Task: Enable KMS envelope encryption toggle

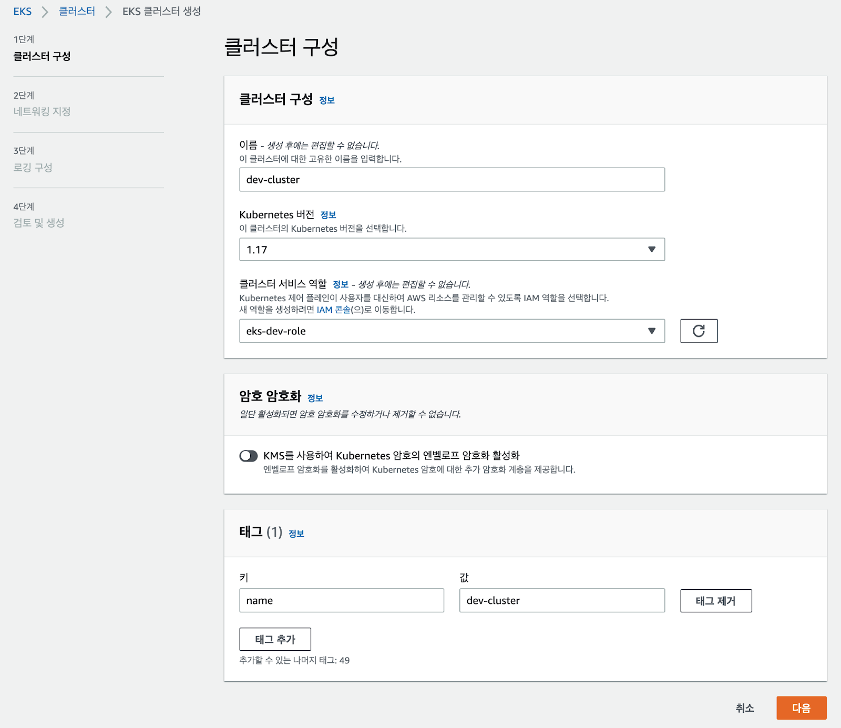Action: tap(249, 456)
